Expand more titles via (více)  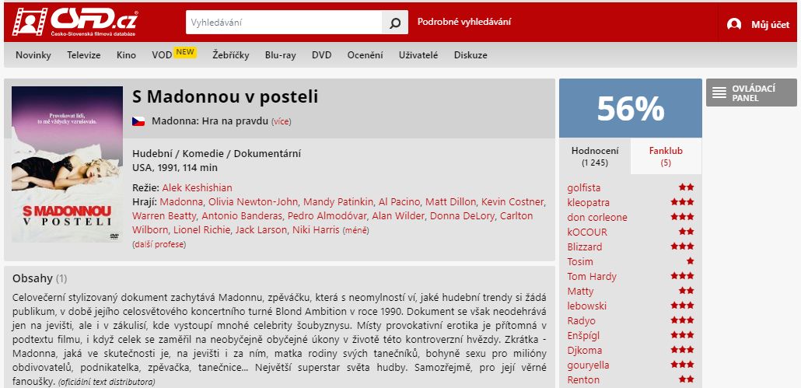281,121
